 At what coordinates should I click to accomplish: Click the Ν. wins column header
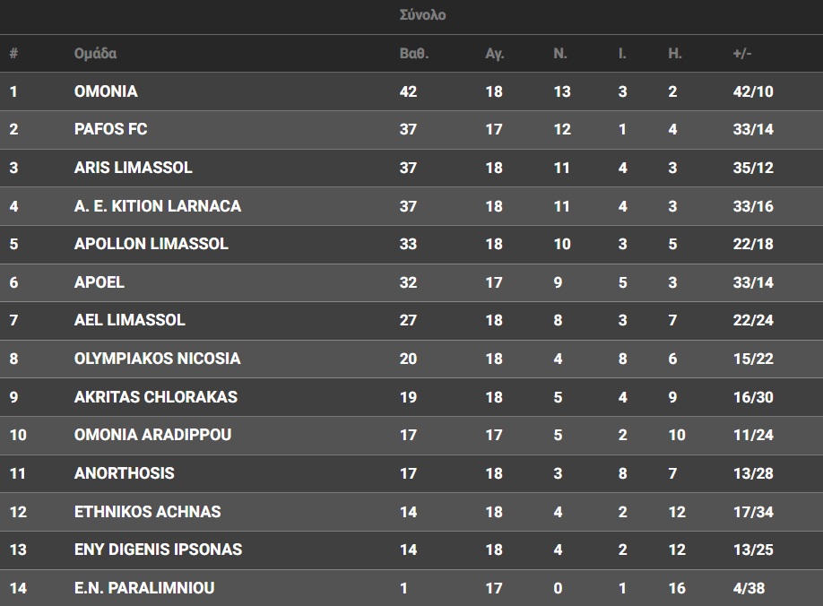click(560, 54)
